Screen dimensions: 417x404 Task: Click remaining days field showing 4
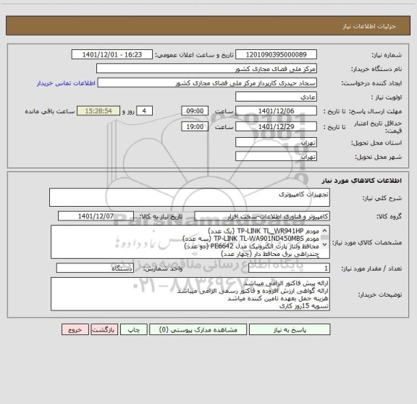(x=144, y=111)
